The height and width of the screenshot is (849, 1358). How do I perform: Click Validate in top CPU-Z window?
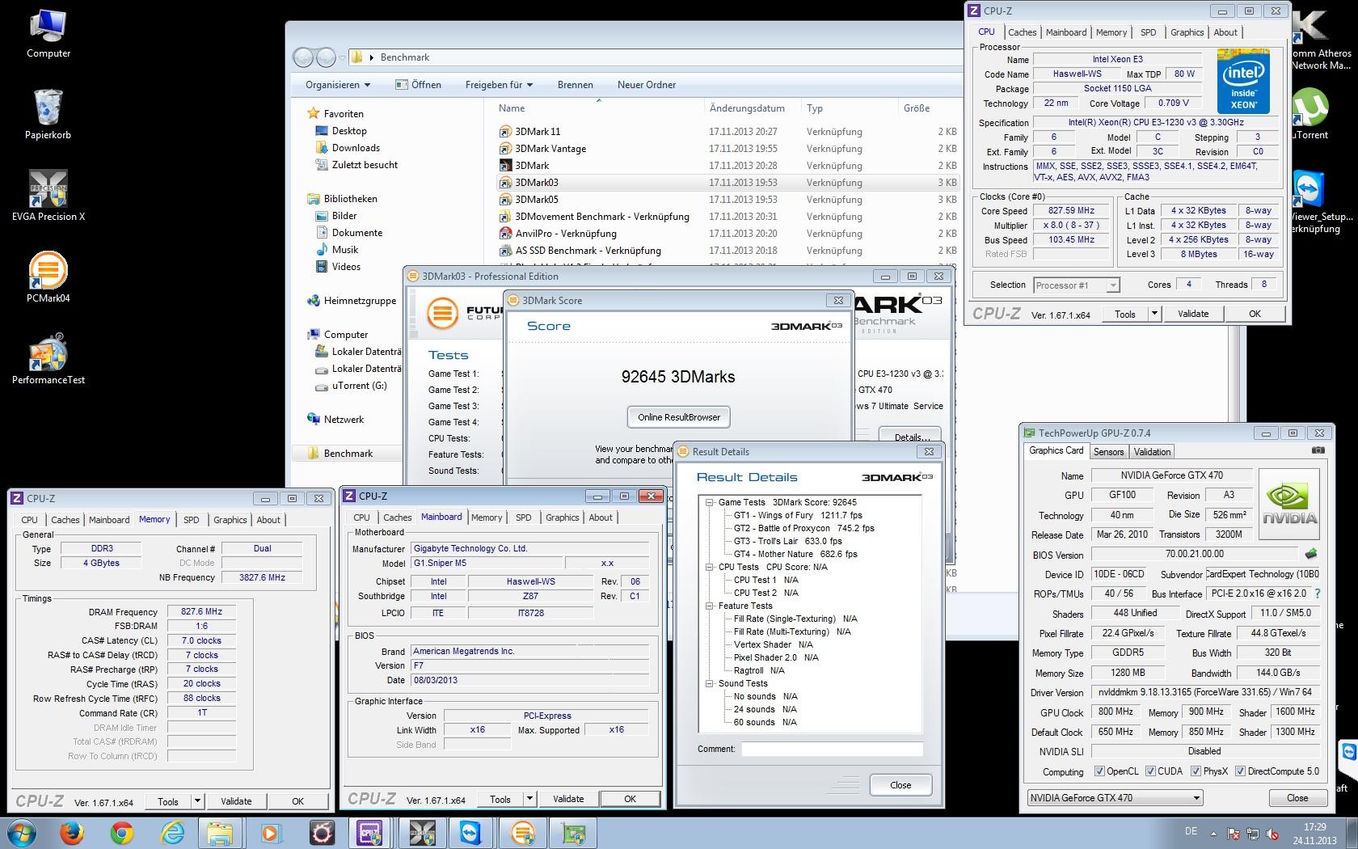click(1193, 314)
